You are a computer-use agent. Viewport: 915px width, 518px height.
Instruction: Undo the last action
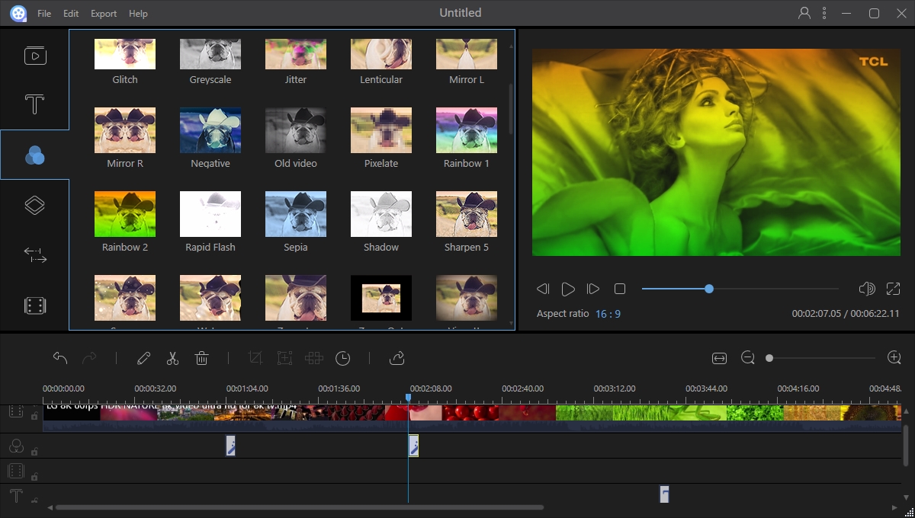pos(60,358)
